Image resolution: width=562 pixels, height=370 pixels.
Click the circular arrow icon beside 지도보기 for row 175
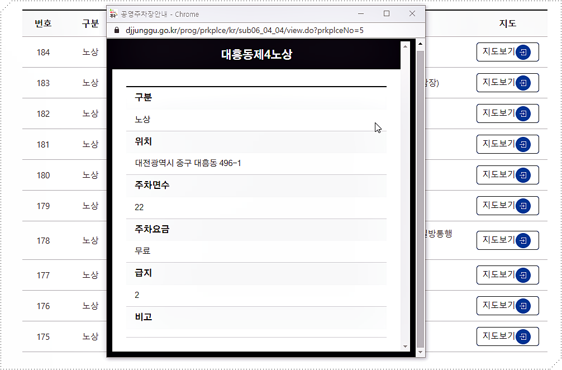pos(523,336)
